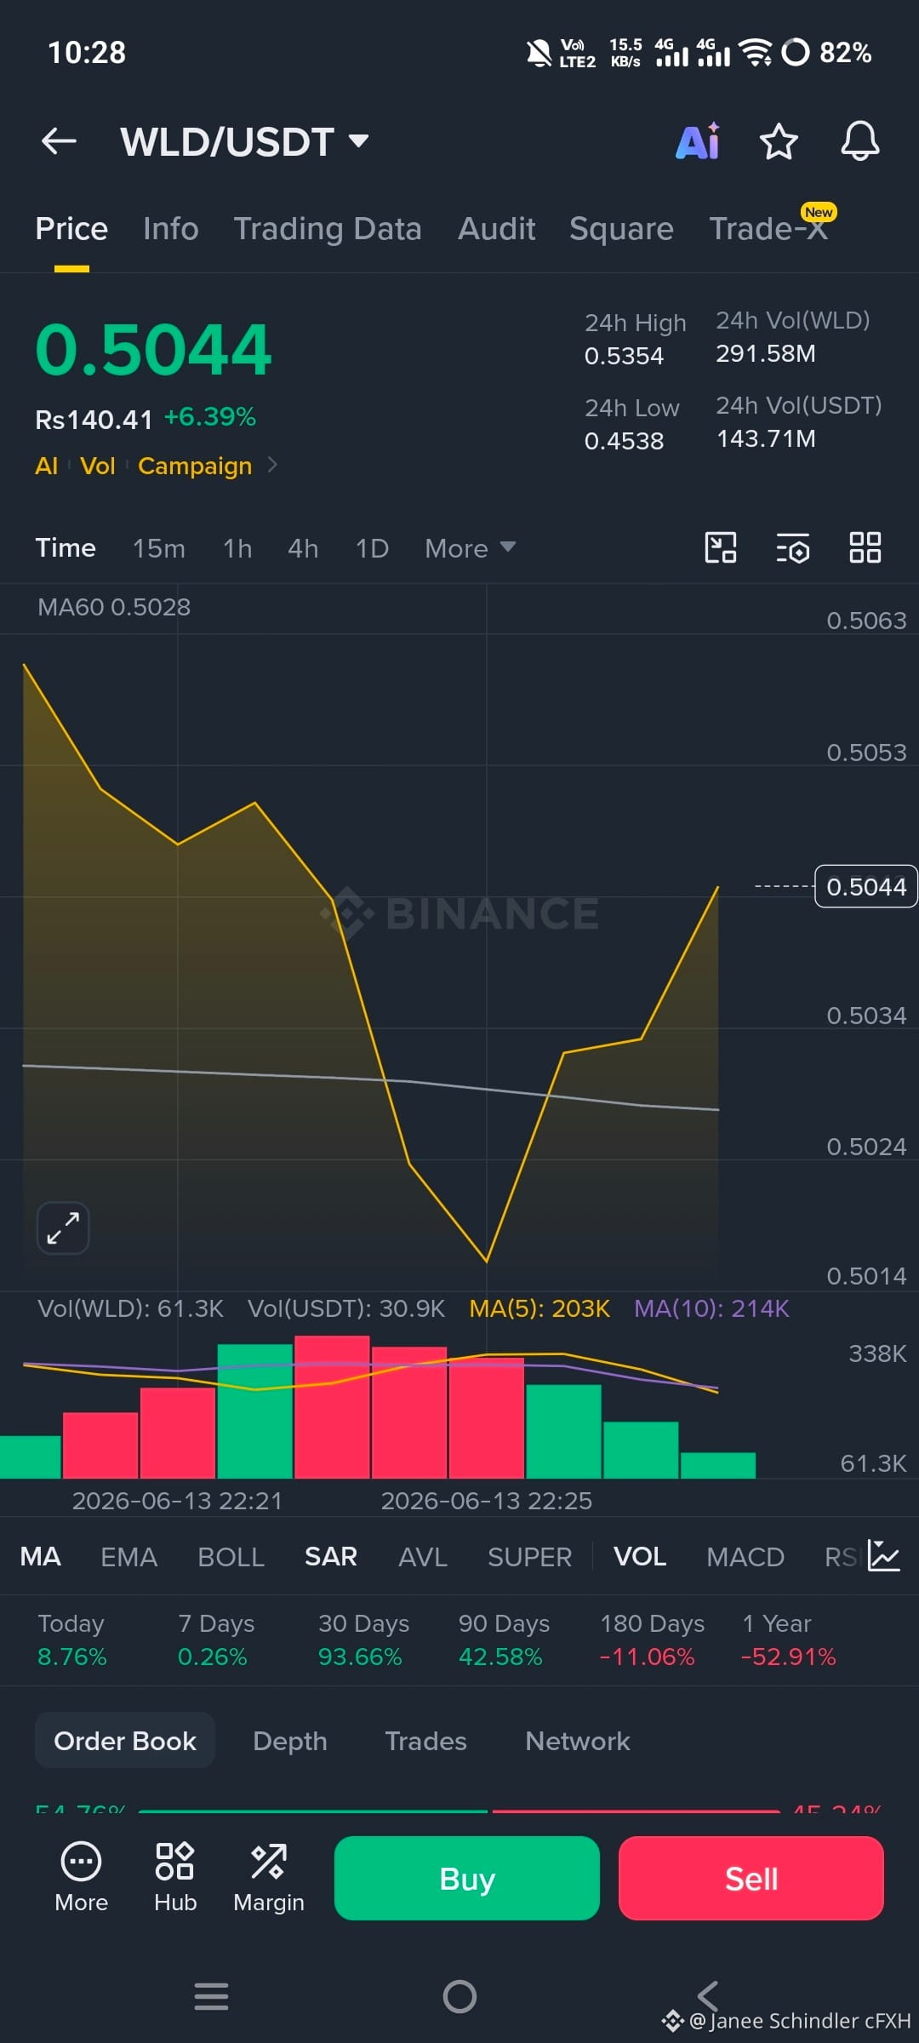
Task: Open the indicator settings chart icon
Action: pos(884,1555)
